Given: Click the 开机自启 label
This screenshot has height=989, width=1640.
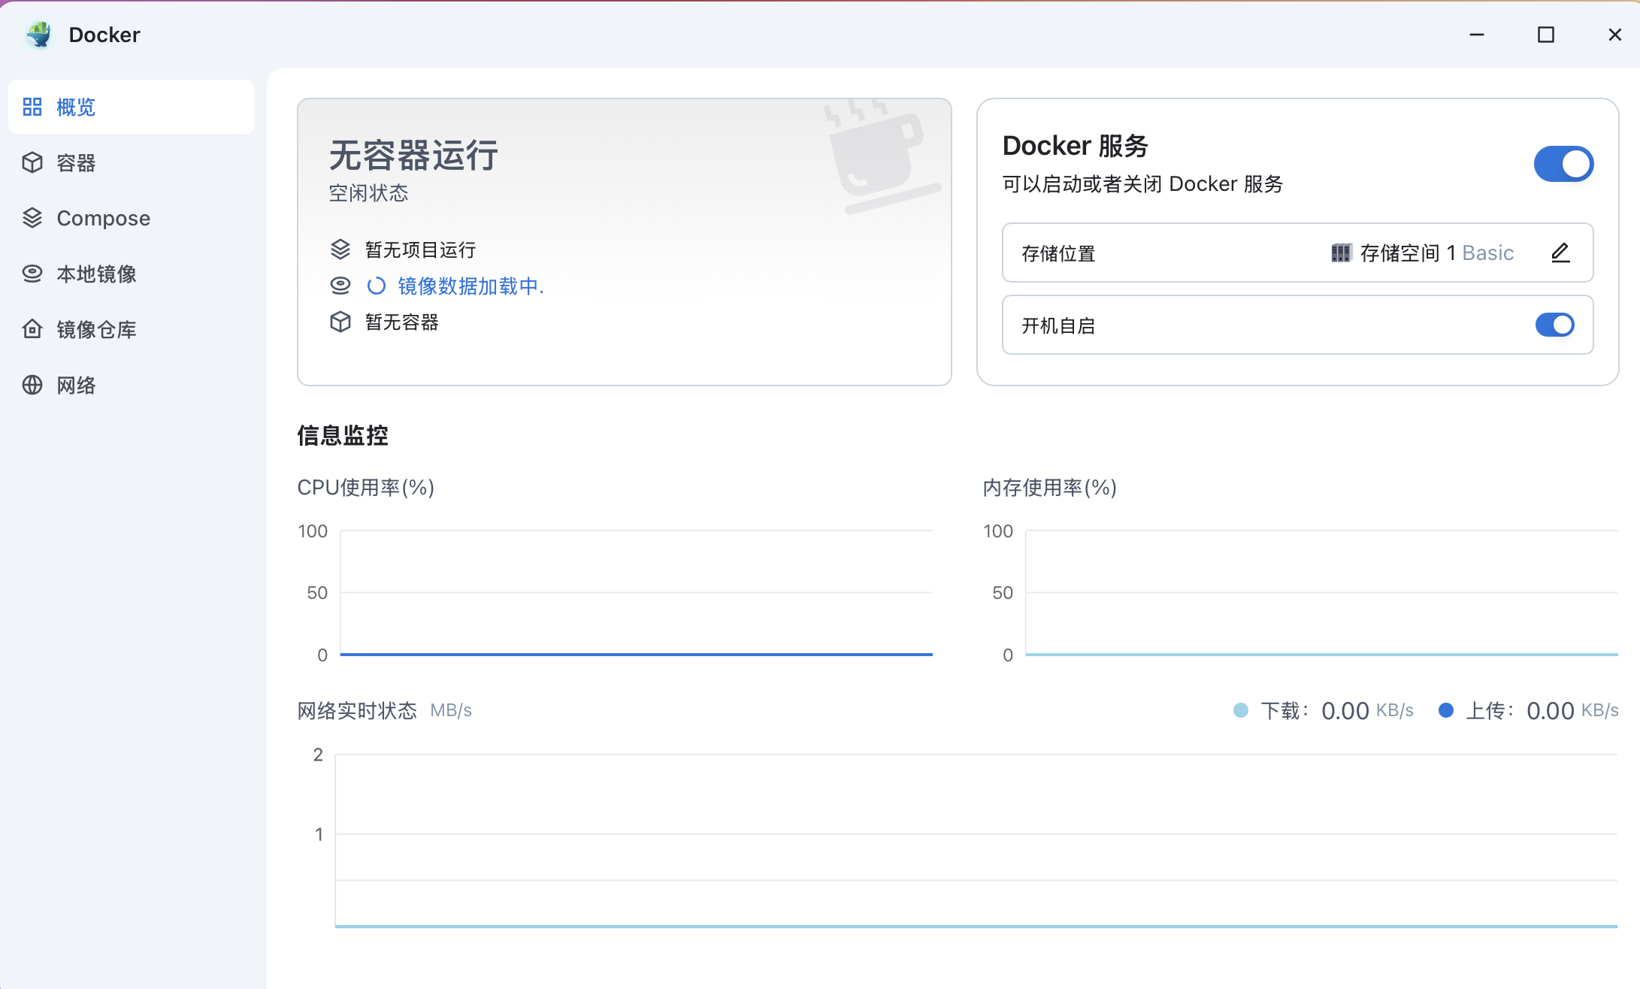Looking at the screenshot, I should point(1058,325).
